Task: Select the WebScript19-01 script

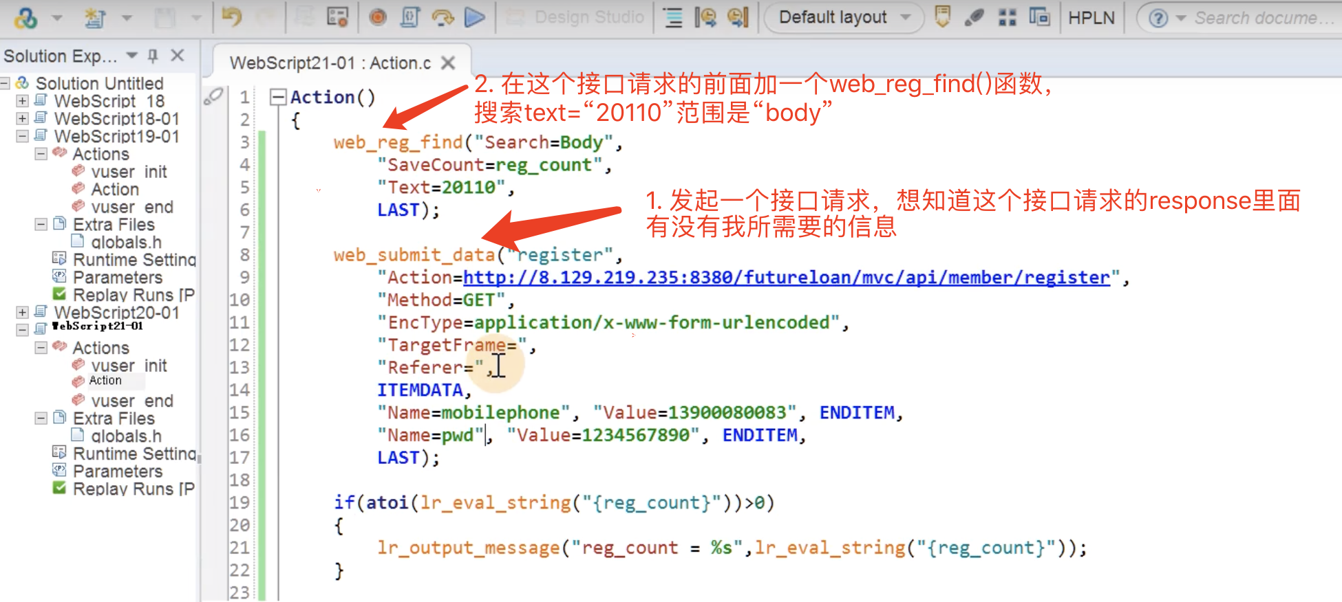Action: [x=117, y=136]
